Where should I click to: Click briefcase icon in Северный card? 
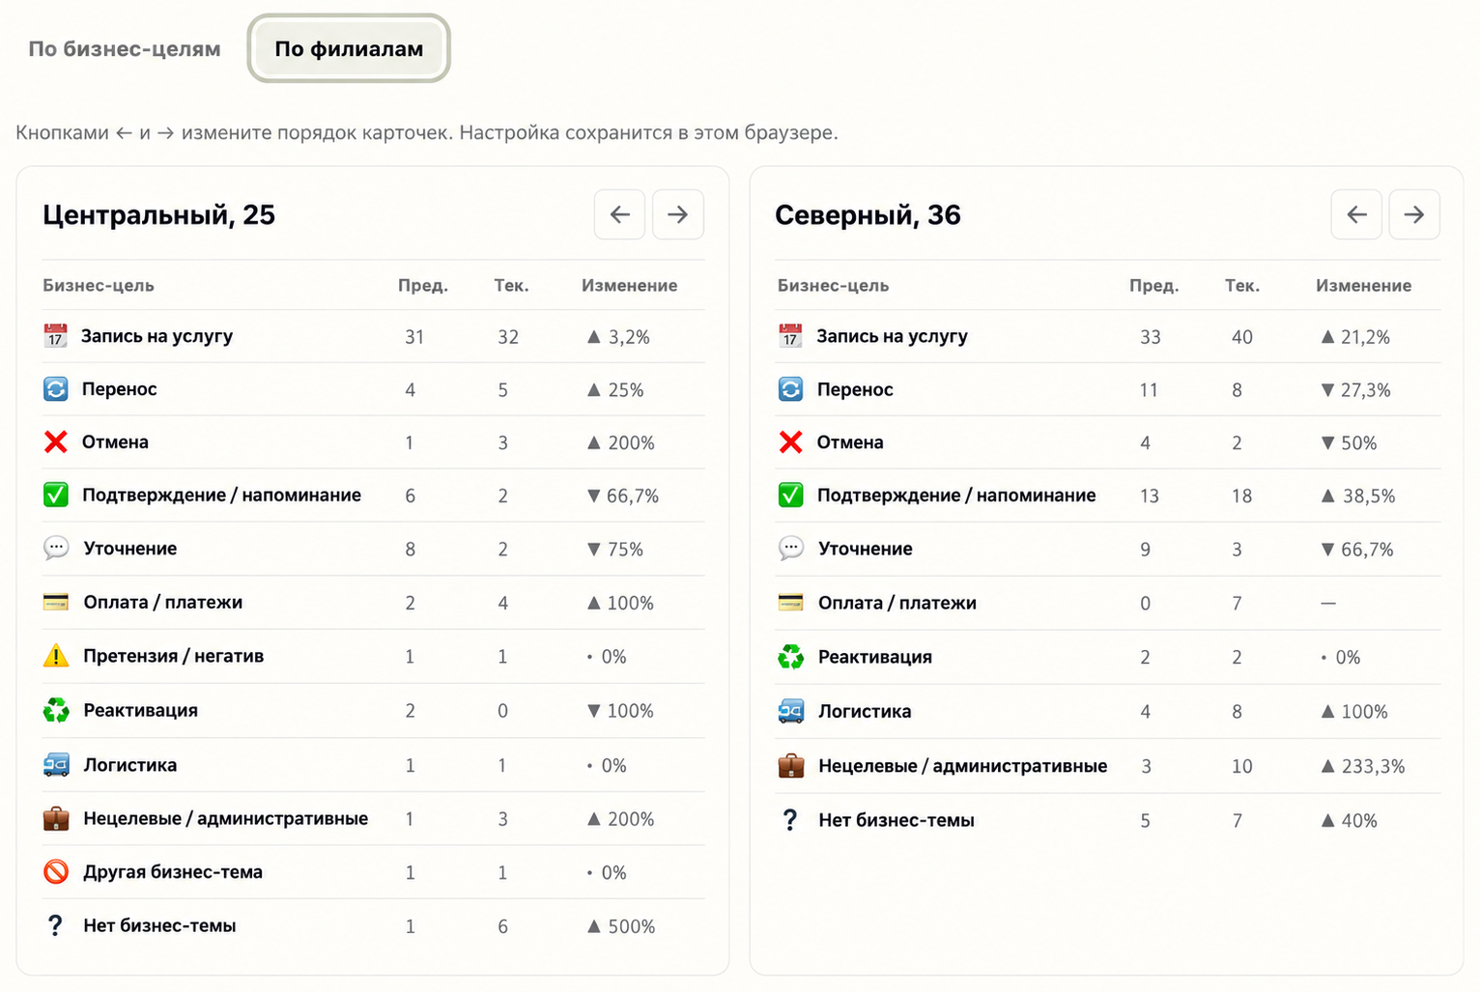pos(791,766)
